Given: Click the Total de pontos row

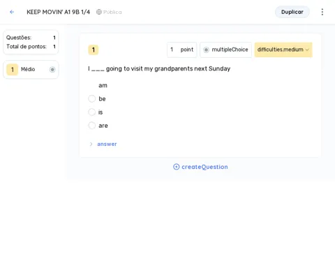Looking at the screenshot, I should click(31, 47).
